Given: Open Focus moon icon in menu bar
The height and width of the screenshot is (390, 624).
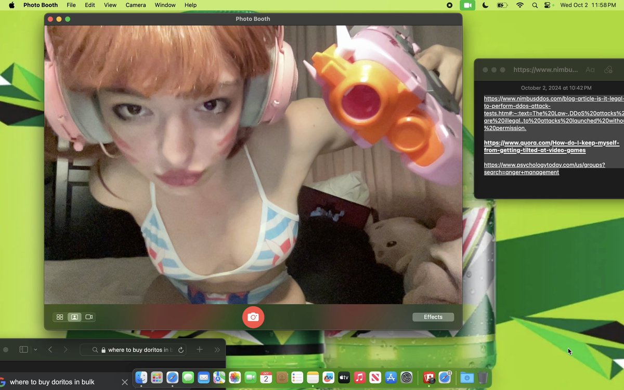Looking at the screenshot, I should point(485,5).
